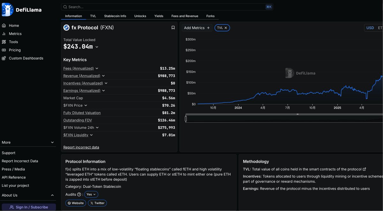
Task: Open Metrics via its chart icon
Action: pos(4,34)
